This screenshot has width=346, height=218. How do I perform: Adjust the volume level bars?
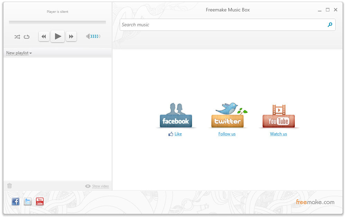95,36
